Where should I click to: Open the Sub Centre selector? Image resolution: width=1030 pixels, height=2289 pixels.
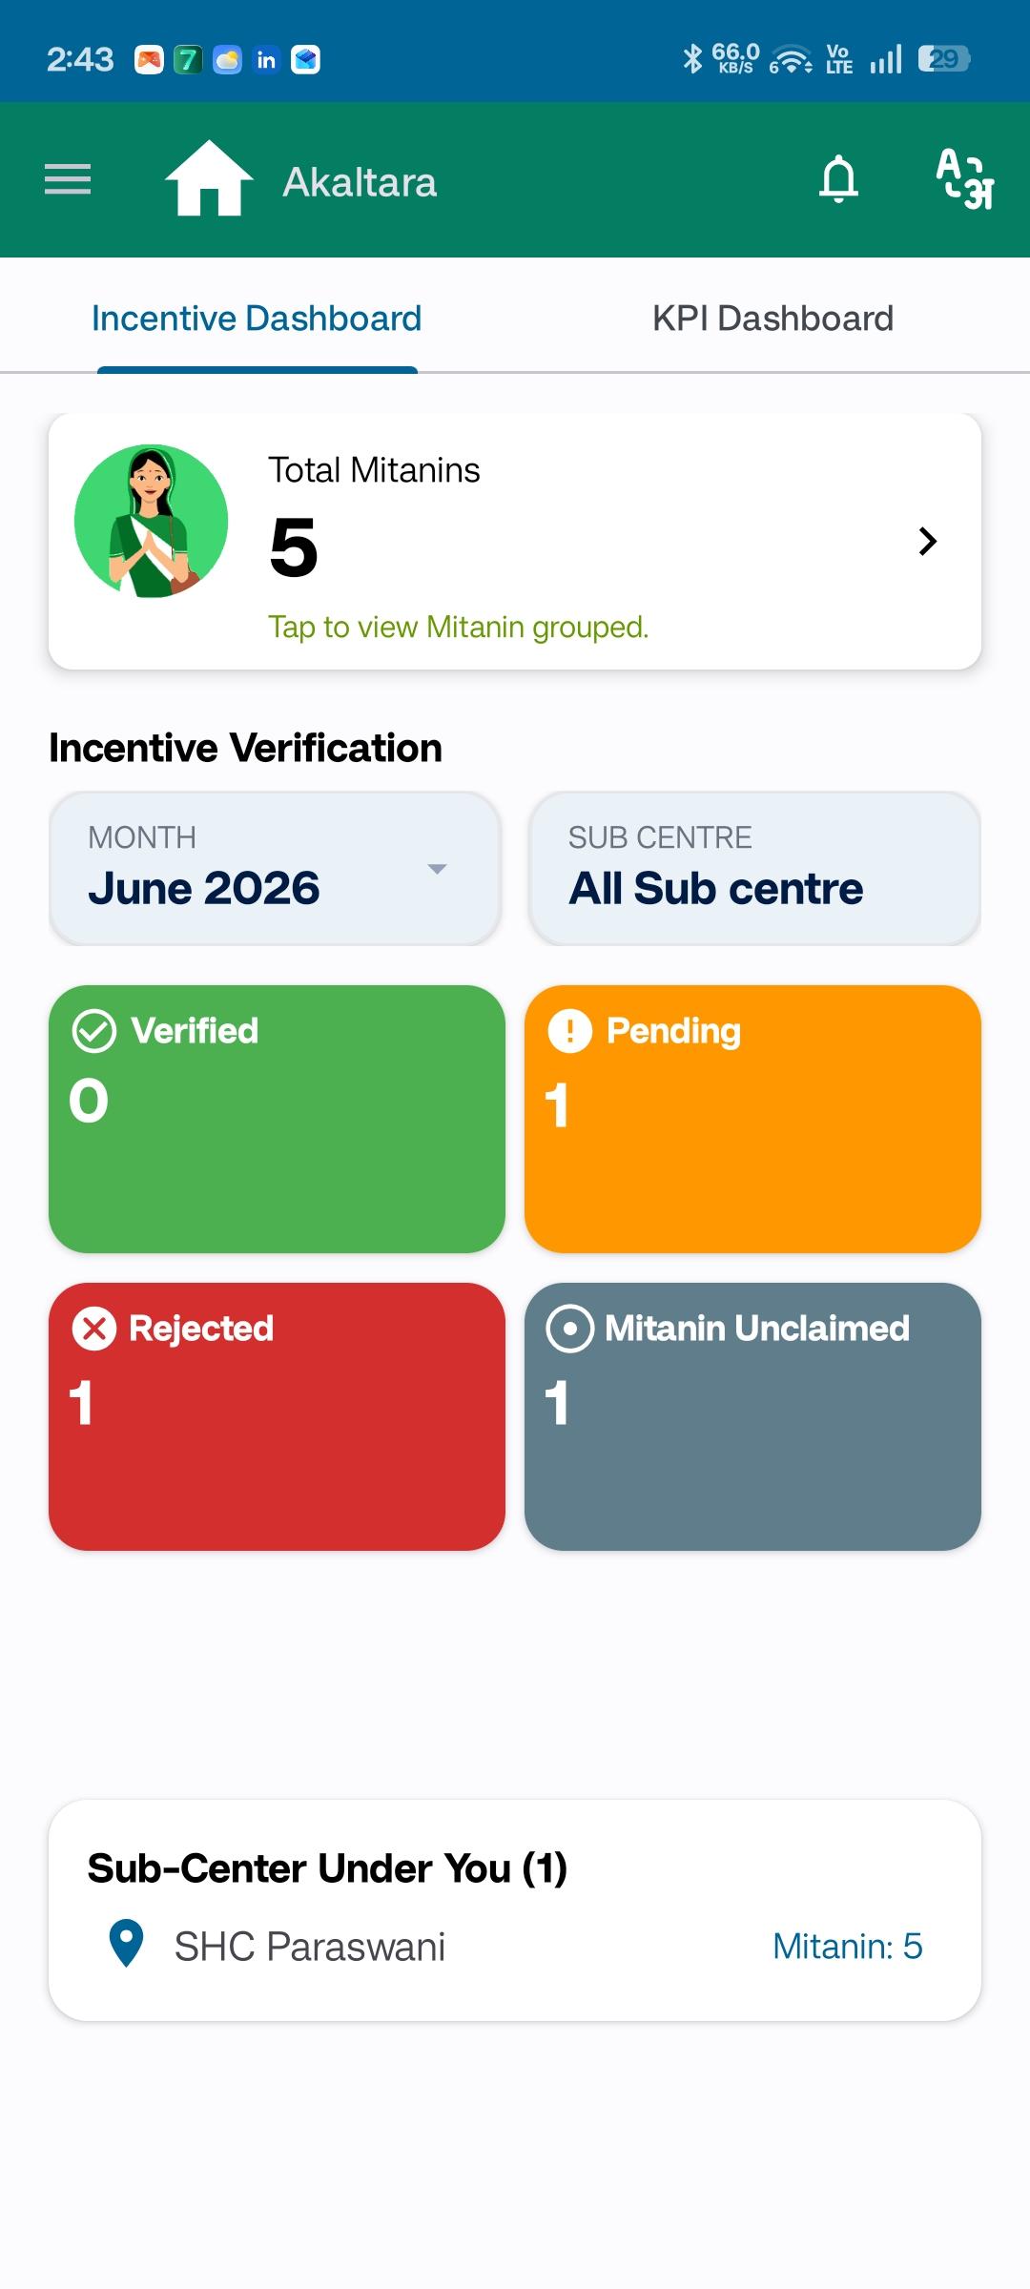pos(754,869)
